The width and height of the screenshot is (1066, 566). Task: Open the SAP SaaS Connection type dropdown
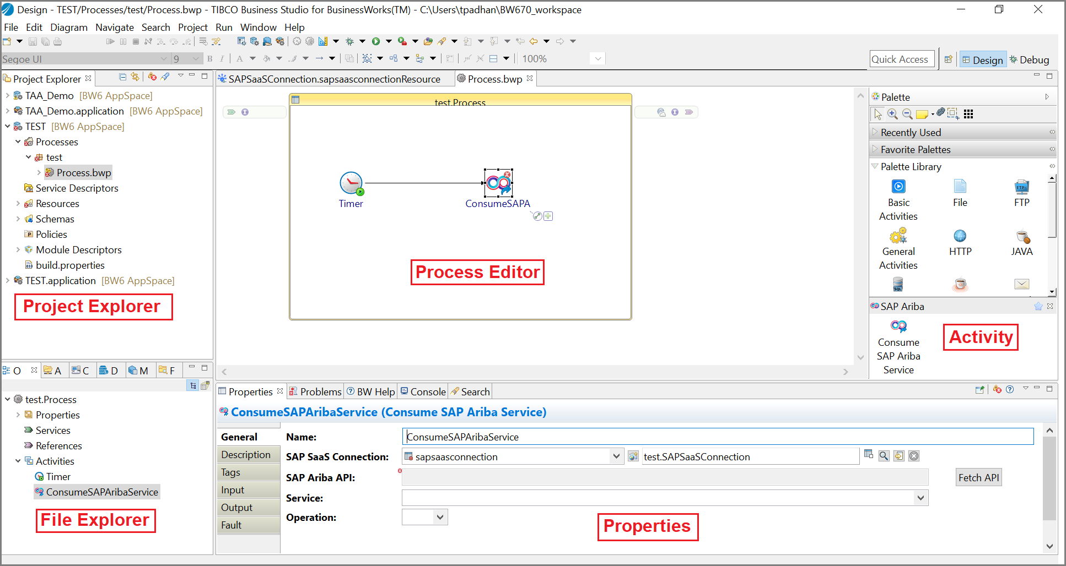616,456
